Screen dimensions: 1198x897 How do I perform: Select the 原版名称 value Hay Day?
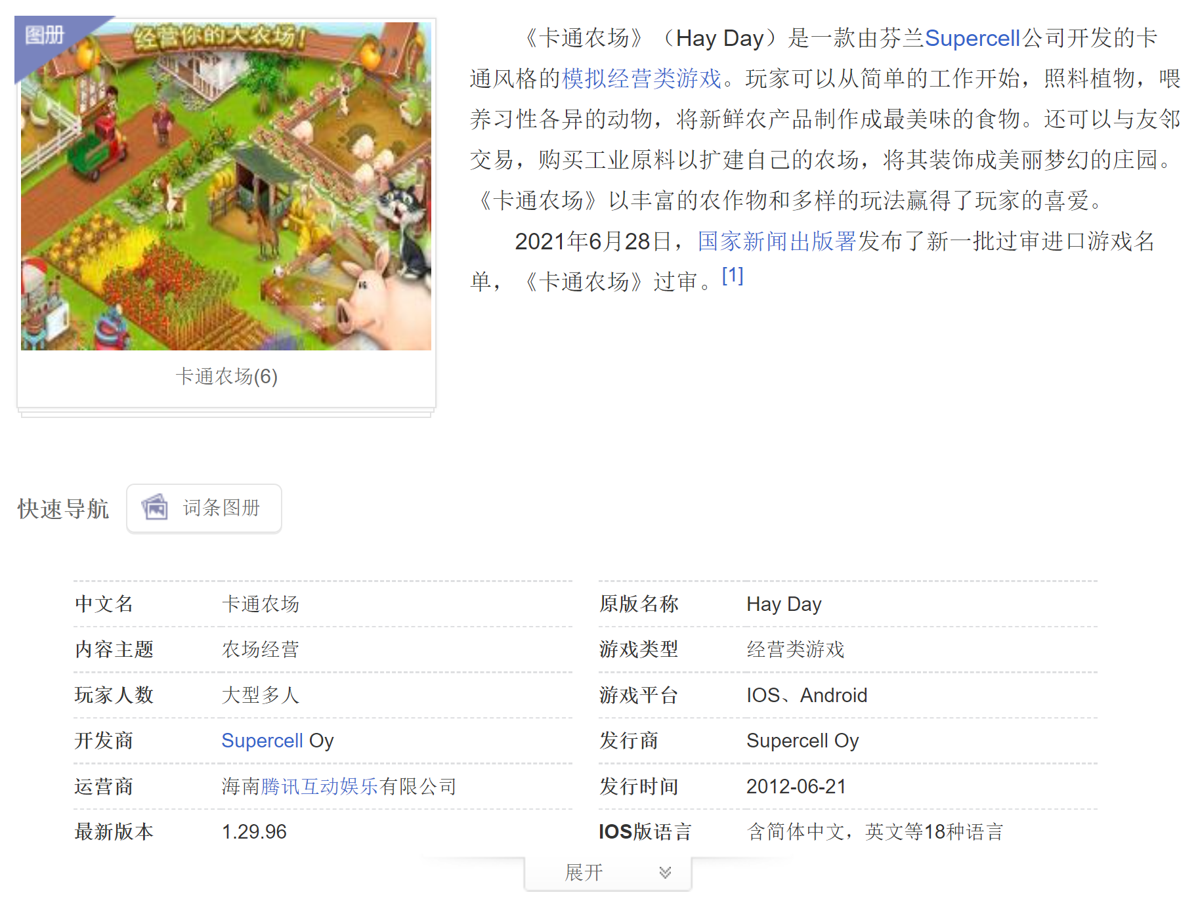[784, 604]
